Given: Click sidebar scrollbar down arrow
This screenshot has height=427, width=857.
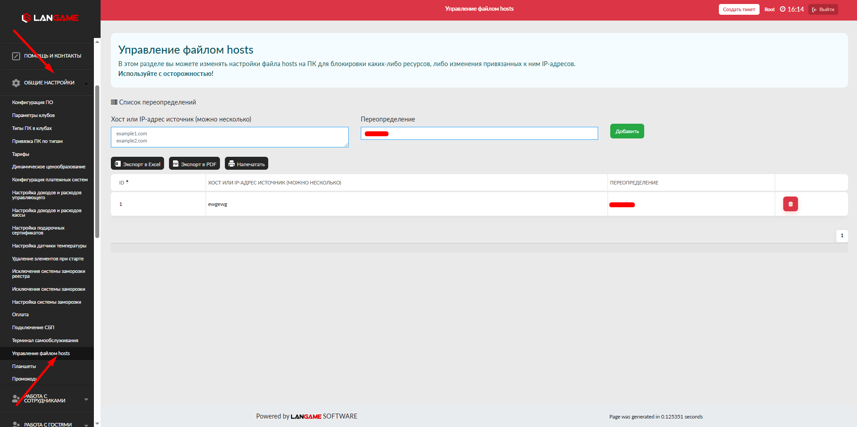Looking at the screenshot, I should point(97,423).
